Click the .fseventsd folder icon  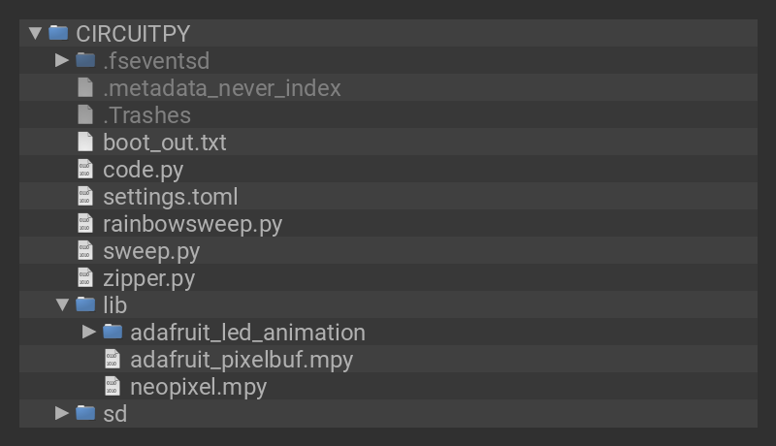[x=85, y=61]
